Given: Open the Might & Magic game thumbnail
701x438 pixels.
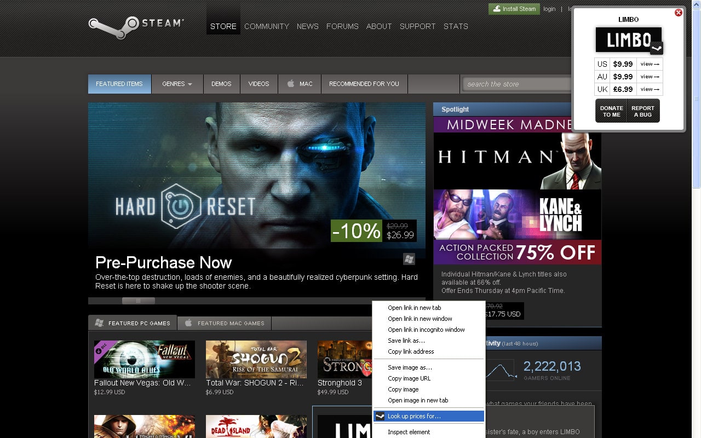Looking at the screenshot, I should (x=145, y=427).
